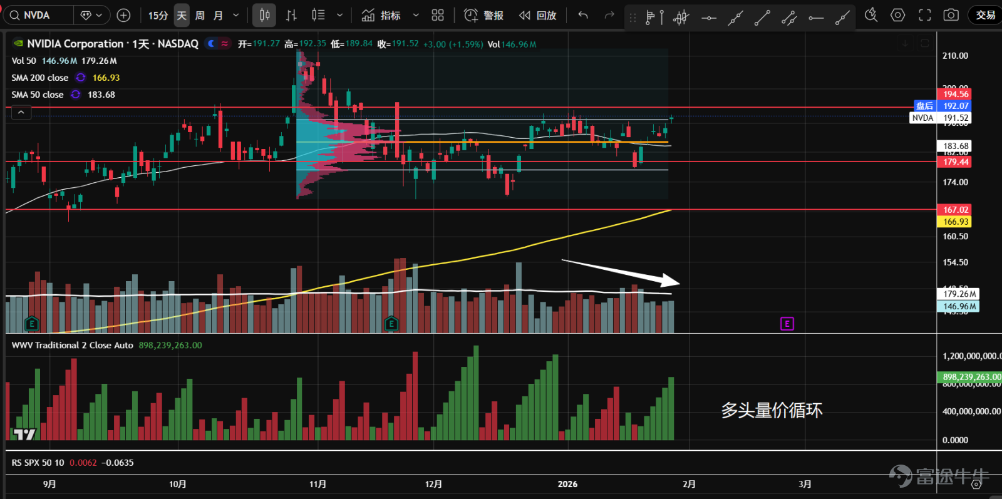Select the trend line drawing tool
This screenshot has height=499, width=1002.
762,18
